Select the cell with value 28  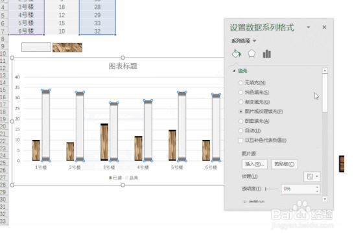pyautogui.click(x=97, y=7)
